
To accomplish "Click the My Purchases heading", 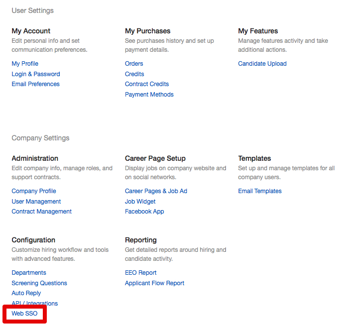I will (x=148, y=31).
